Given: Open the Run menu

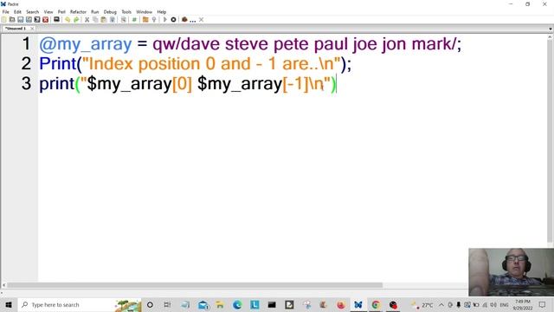Looking at the screenshot, I should pyautogui.click(x=95, y=11).
